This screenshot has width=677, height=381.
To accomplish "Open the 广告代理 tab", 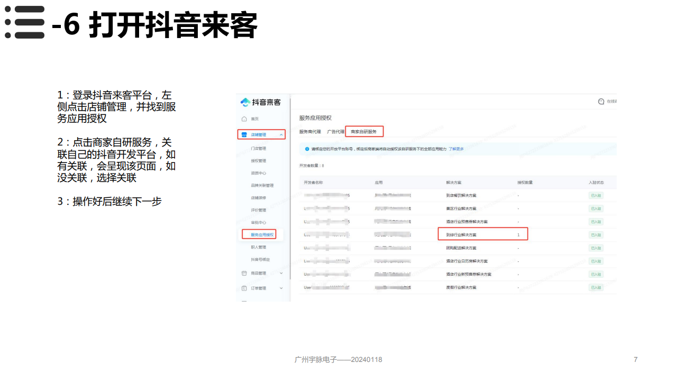I will (335, 132).
